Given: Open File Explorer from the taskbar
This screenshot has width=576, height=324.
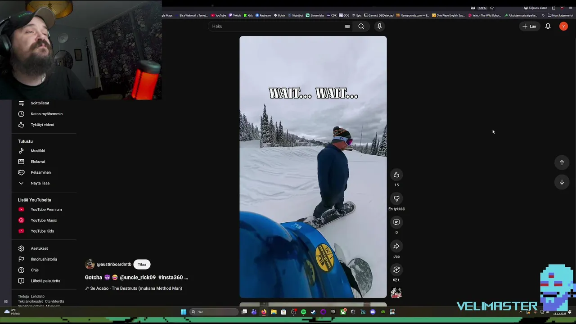Looking at the screenshot, I should click(x=274, y=312).
